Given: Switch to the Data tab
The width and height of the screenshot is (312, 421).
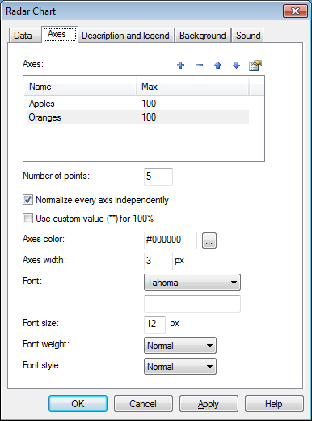Looking at the screenshot, I should pos(23,36).
